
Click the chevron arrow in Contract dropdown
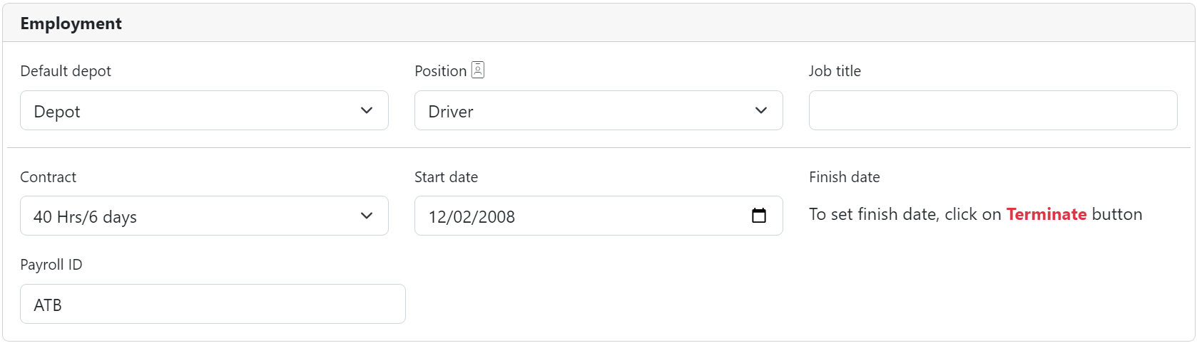coord(367,216)
